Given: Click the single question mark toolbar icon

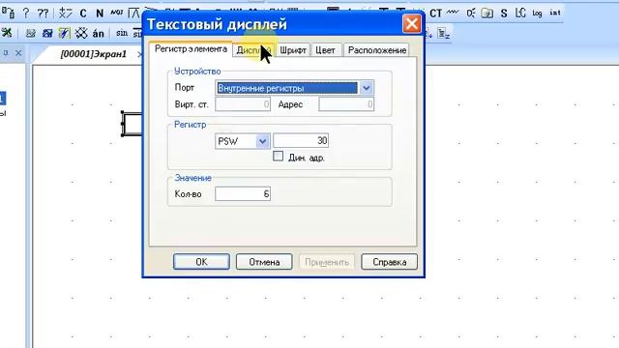Looking at the screenshot, I should coord(26,13).
